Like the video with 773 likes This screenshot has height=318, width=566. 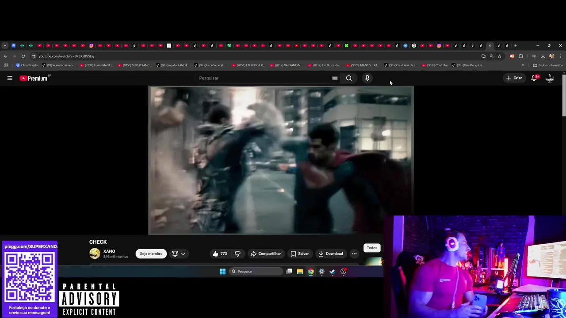click(x=220, y=254)
